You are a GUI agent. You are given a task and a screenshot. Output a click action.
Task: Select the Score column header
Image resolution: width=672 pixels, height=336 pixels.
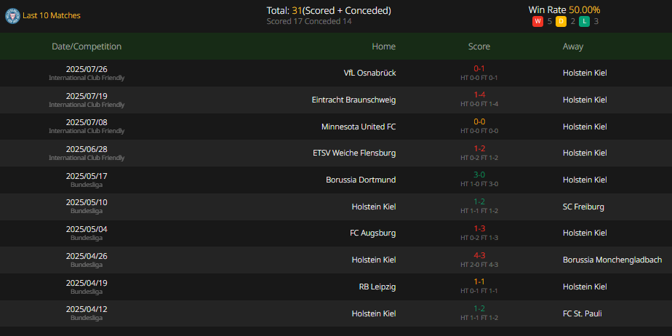click(479, 47)
